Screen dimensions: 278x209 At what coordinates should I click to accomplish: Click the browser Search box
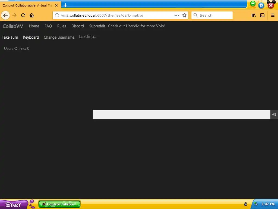pyautogui.click(x=212, y=15)
